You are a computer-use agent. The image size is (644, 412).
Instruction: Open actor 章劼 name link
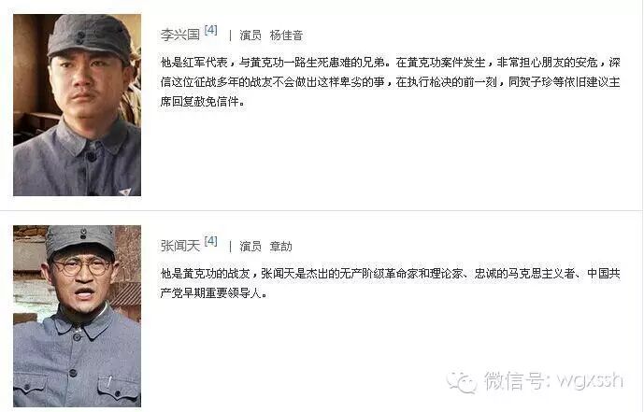(x=281, y=247)
